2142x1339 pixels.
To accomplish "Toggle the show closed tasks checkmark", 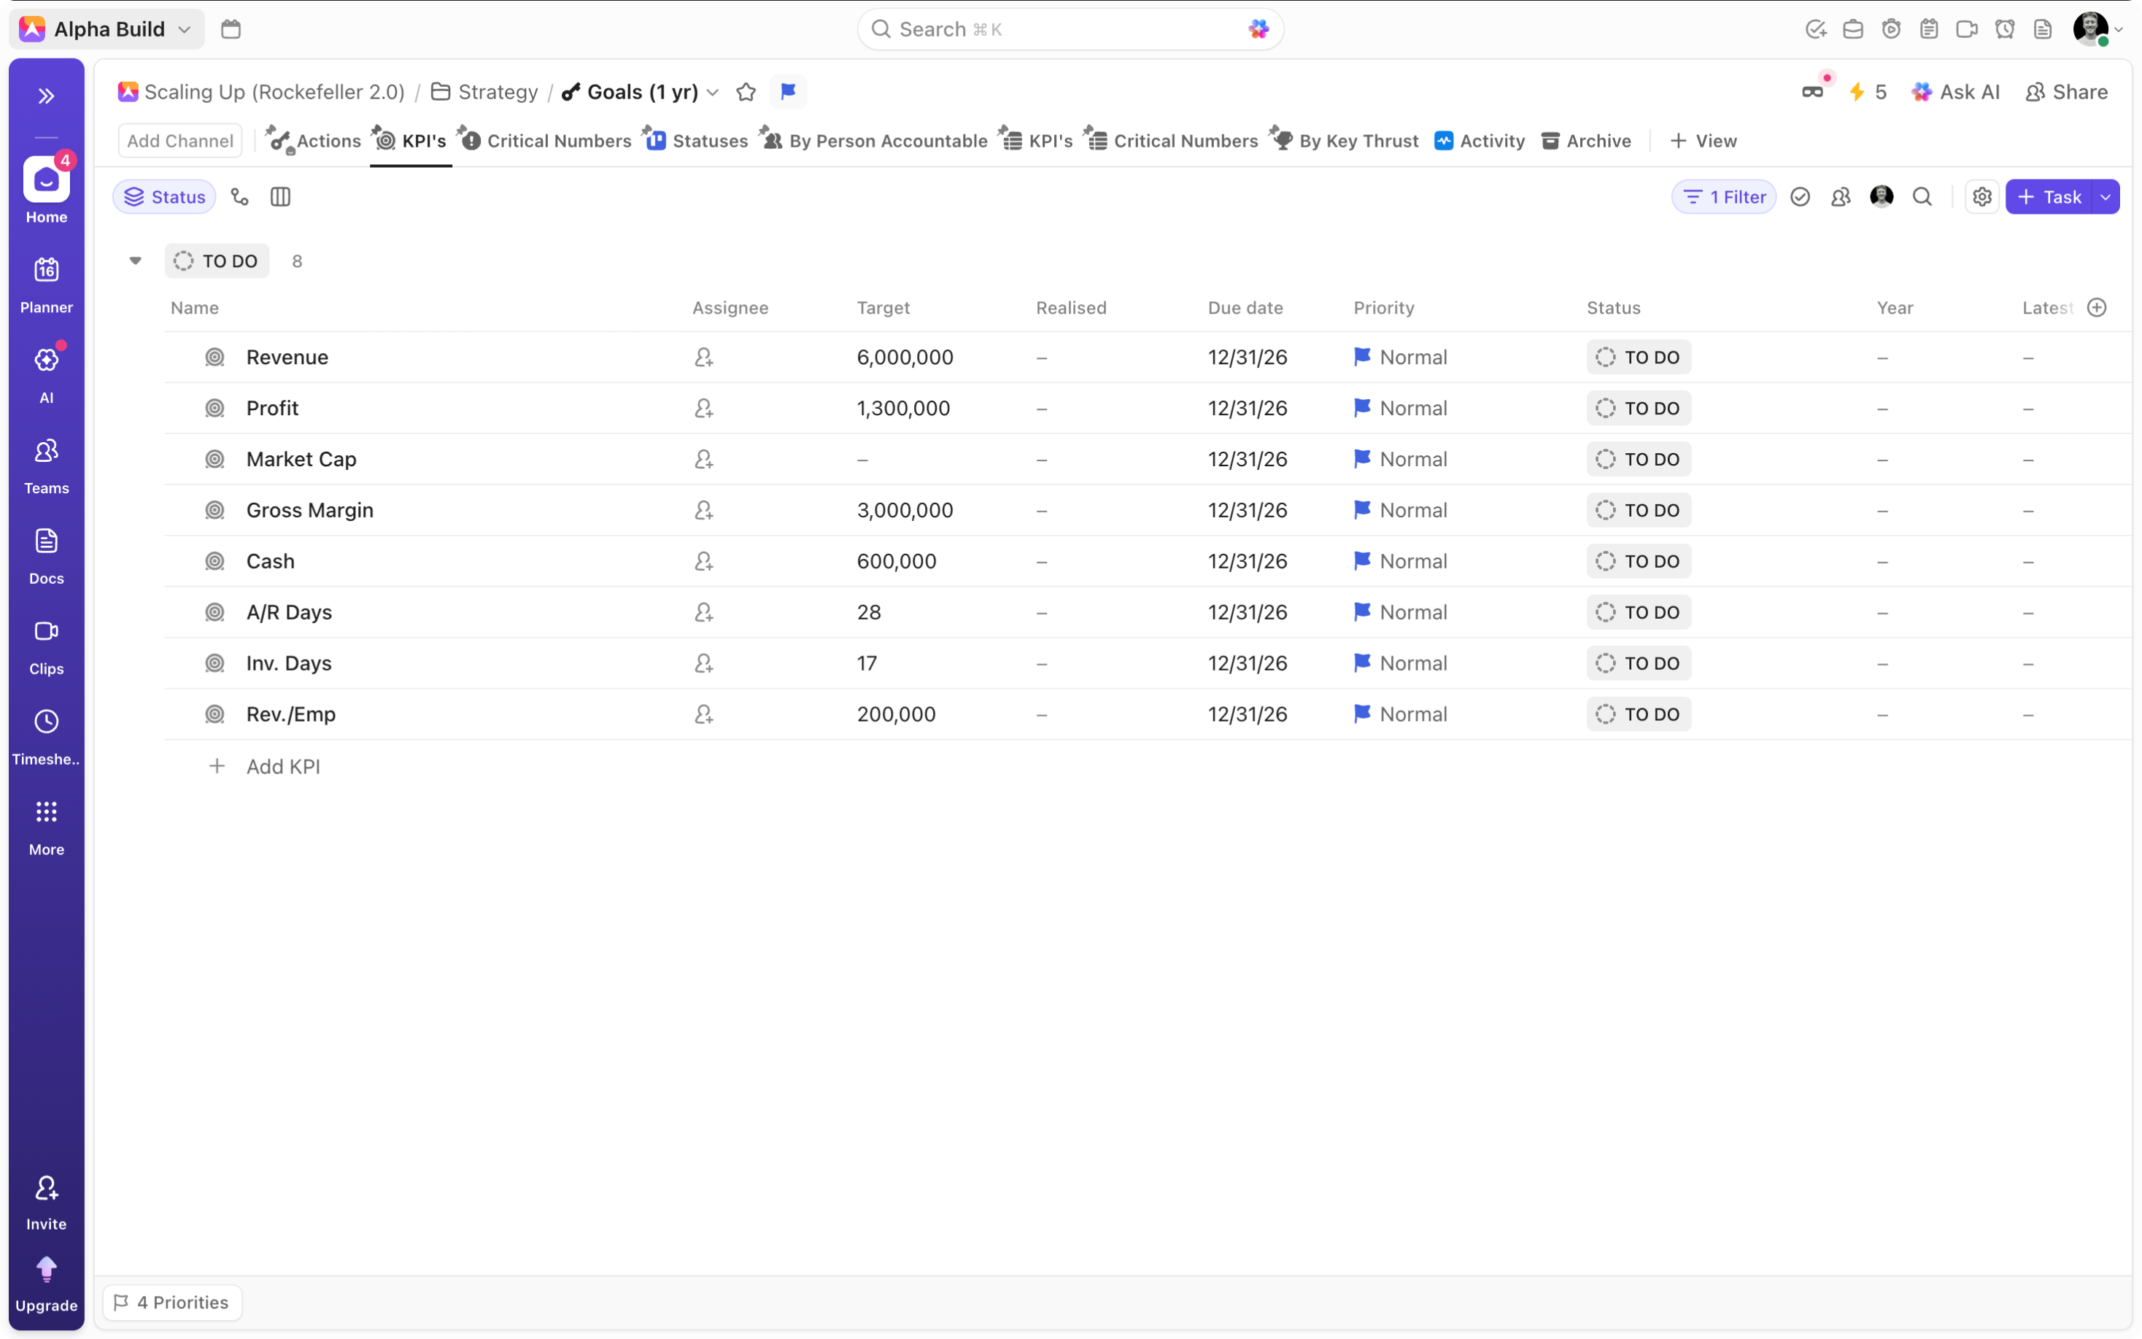I will [1799, 196].
